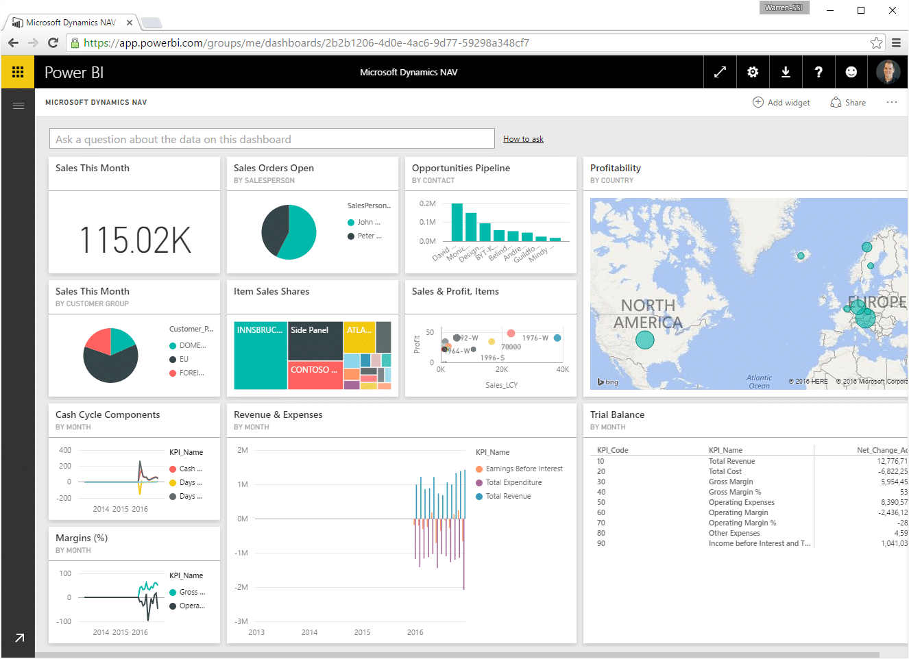Click the ATLA... treemap block
This screenshot has width=909, height=659.
[x=359, y=337]
